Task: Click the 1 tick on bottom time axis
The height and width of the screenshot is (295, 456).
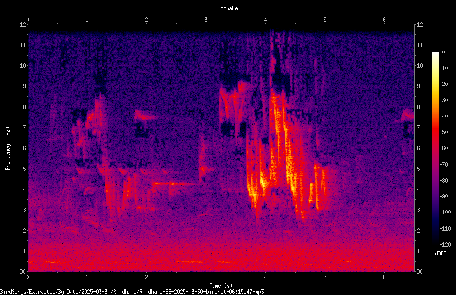Action: coord(87,277)
